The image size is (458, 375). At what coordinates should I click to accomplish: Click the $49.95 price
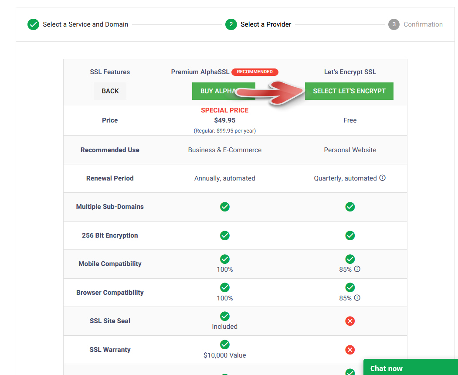[224, 120]
